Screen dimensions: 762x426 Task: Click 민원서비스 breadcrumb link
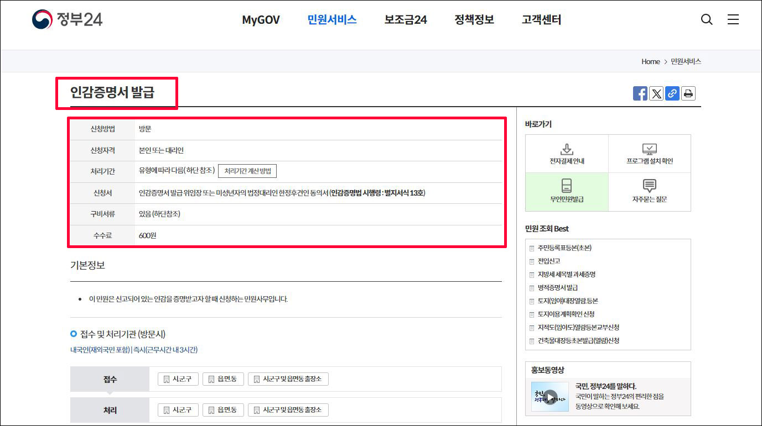pyautogui.click(x=686, y=61)
